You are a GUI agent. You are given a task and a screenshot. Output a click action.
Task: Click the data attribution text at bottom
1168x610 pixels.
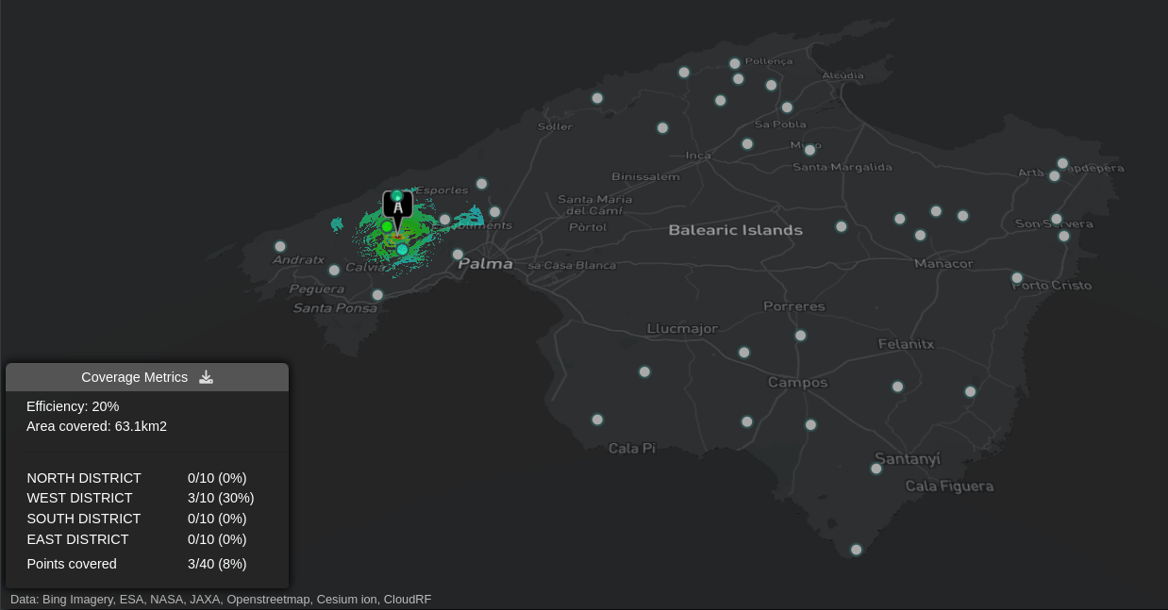point(221,599)
